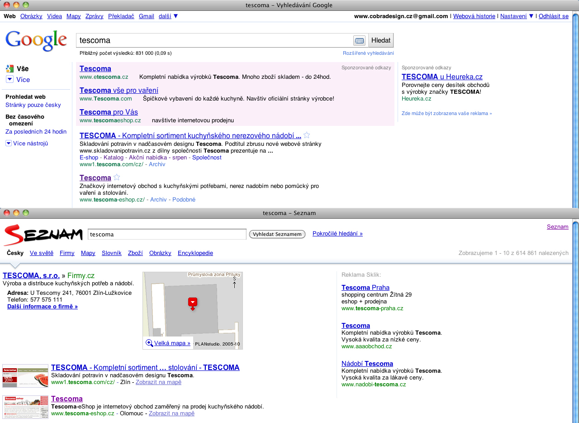Click Odhlásit se link
The height and width of the screenshot is (423, 579).
point(554,16)
